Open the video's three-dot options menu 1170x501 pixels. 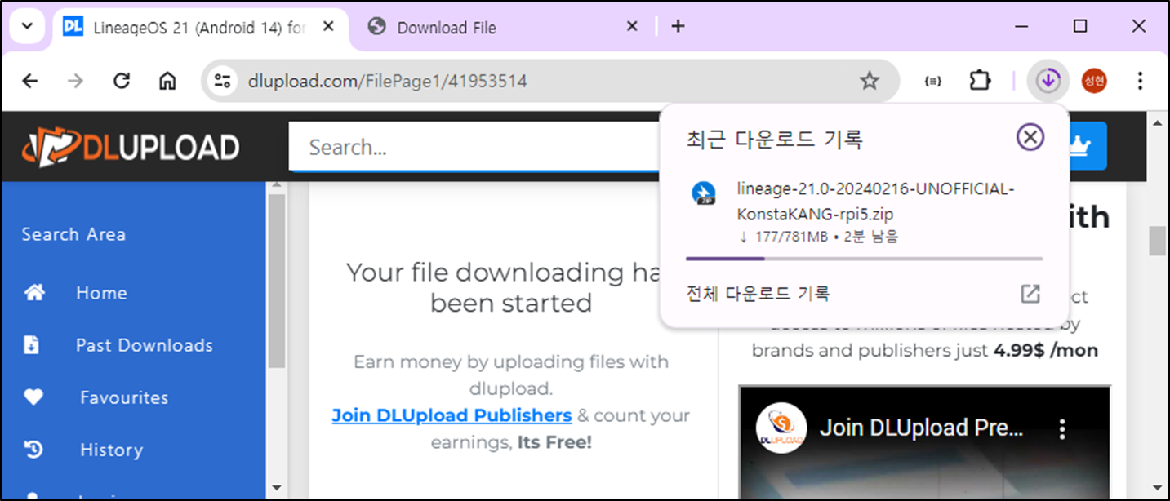click(1061, 429)
